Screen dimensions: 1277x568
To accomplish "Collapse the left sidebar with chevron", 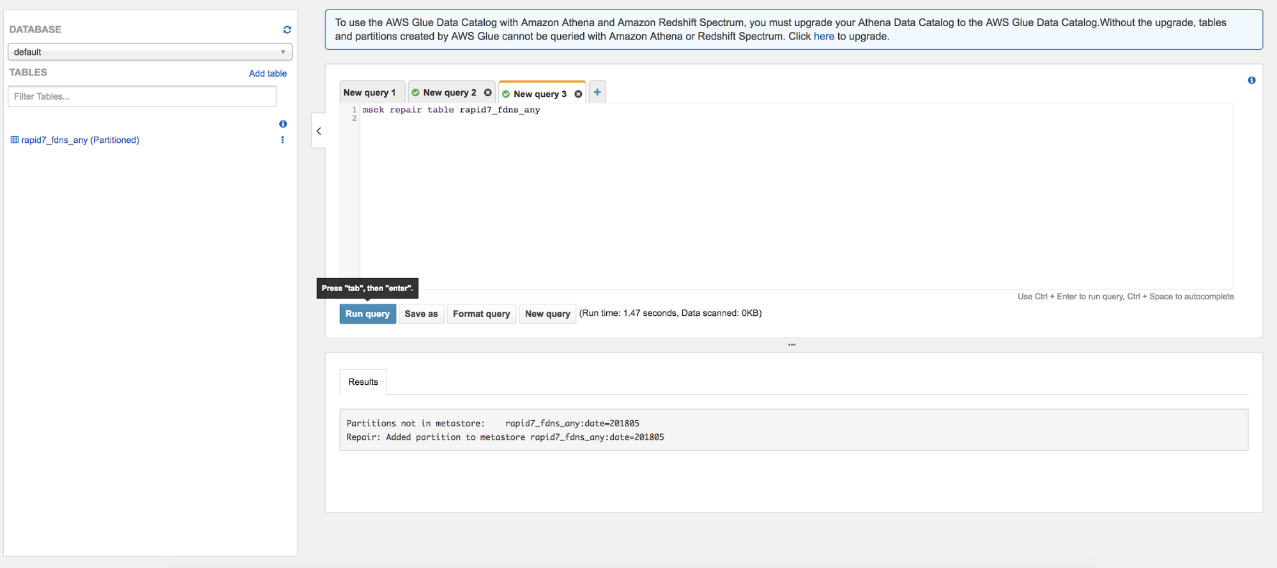I will point(319,131).
